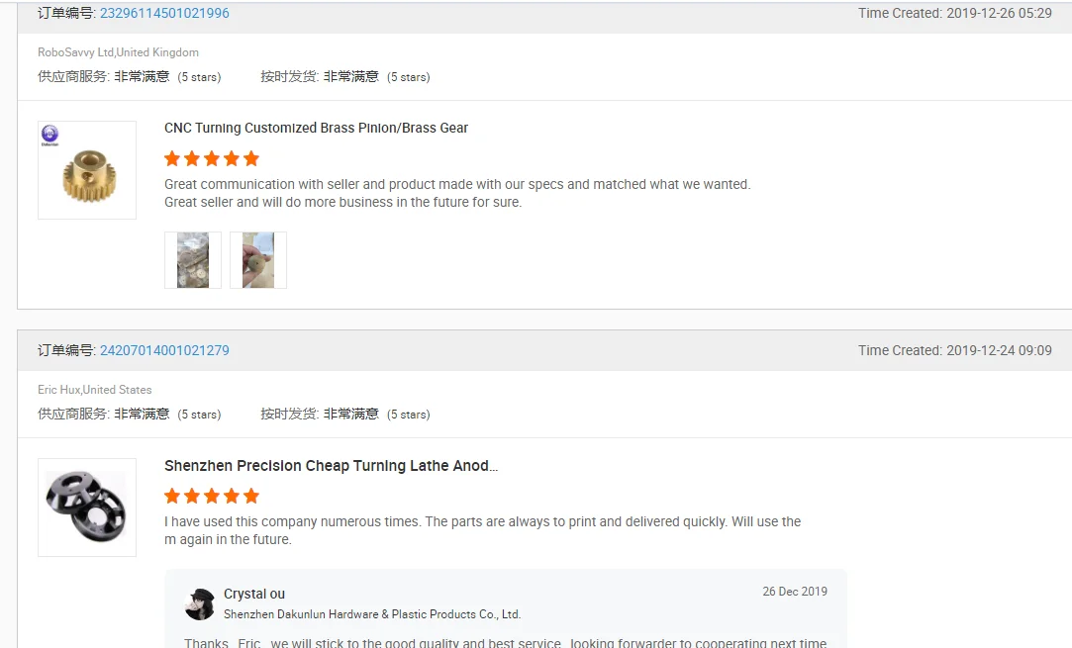Click the orange star rating under the Brass Gear title

(212, 158)
